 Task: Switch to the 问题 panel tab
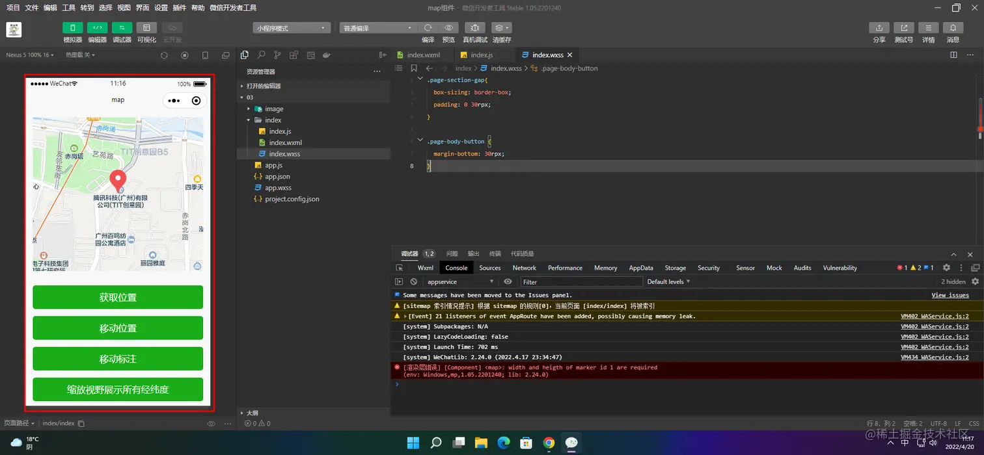[x=452, y=253]
